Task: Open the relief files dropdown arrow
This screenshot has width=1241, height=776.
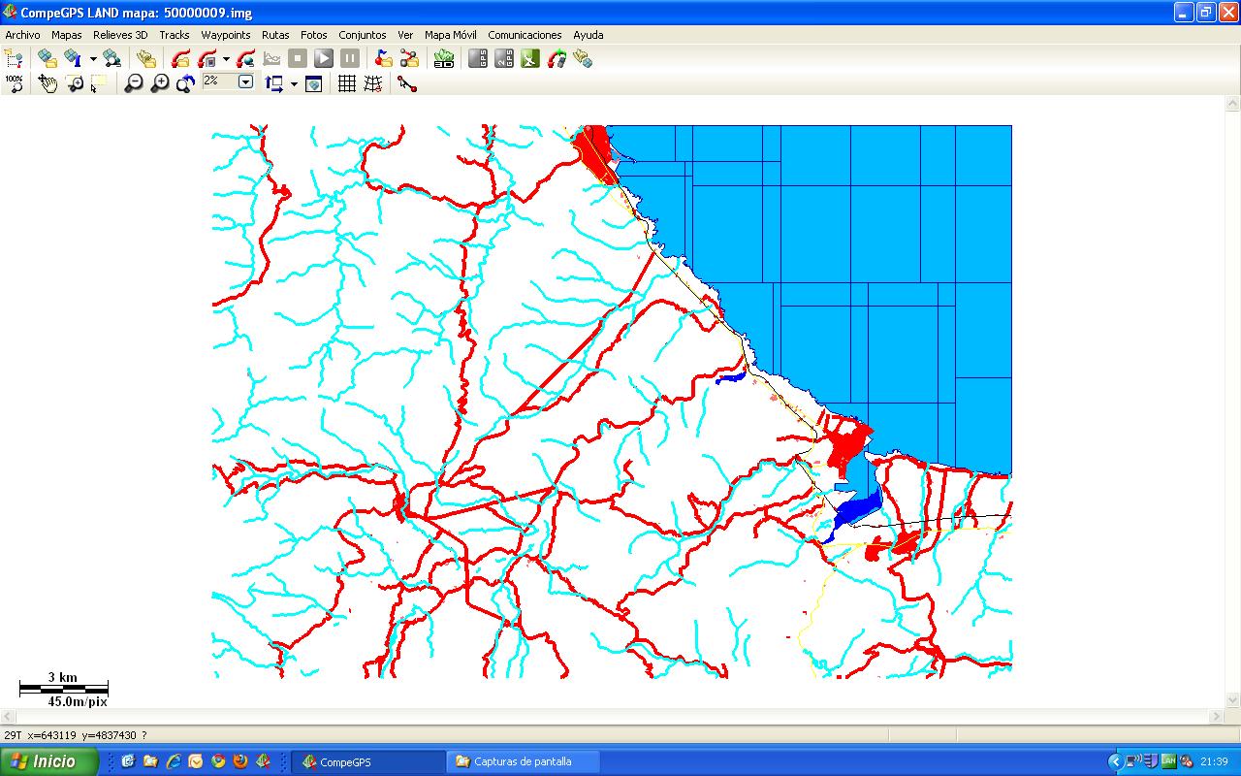Action: (91, 58)
